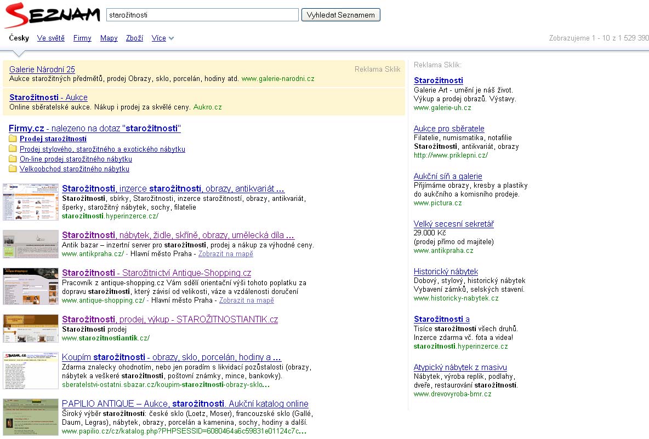Show antikpraha.cz on map

coord(226,254)
